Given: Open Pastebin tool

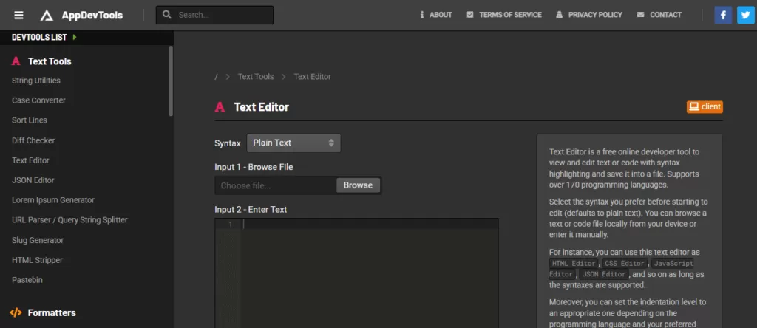Looking at the screenshot, I should point(27,280).
